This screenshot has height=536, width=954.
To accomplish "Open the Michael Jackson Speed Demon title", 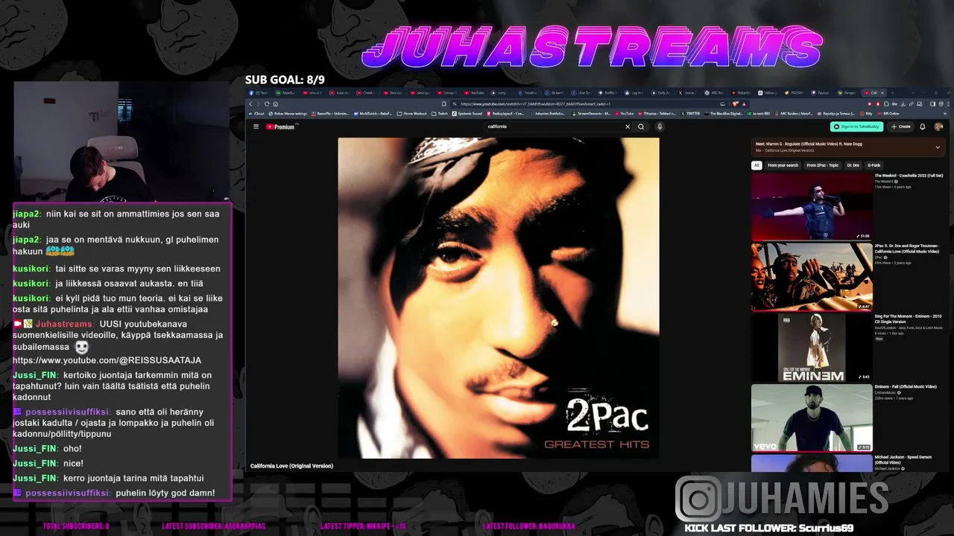I will [903, 460].
